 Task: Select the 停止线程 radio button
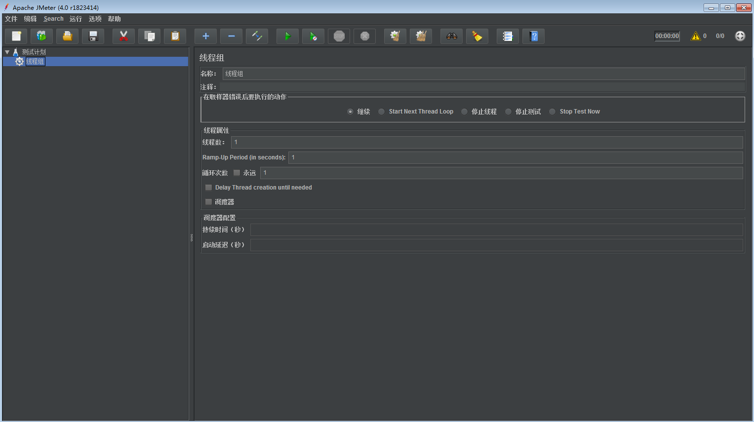(x=464, y=112)
